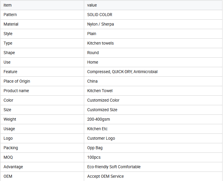The height and width of the screenshot is (181, 224).
Task: Select the 'China' place of origin value
Action: (x=92, y=81)
